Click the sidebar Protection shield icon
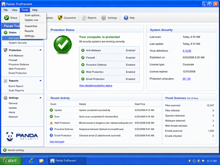 [5, 50]
